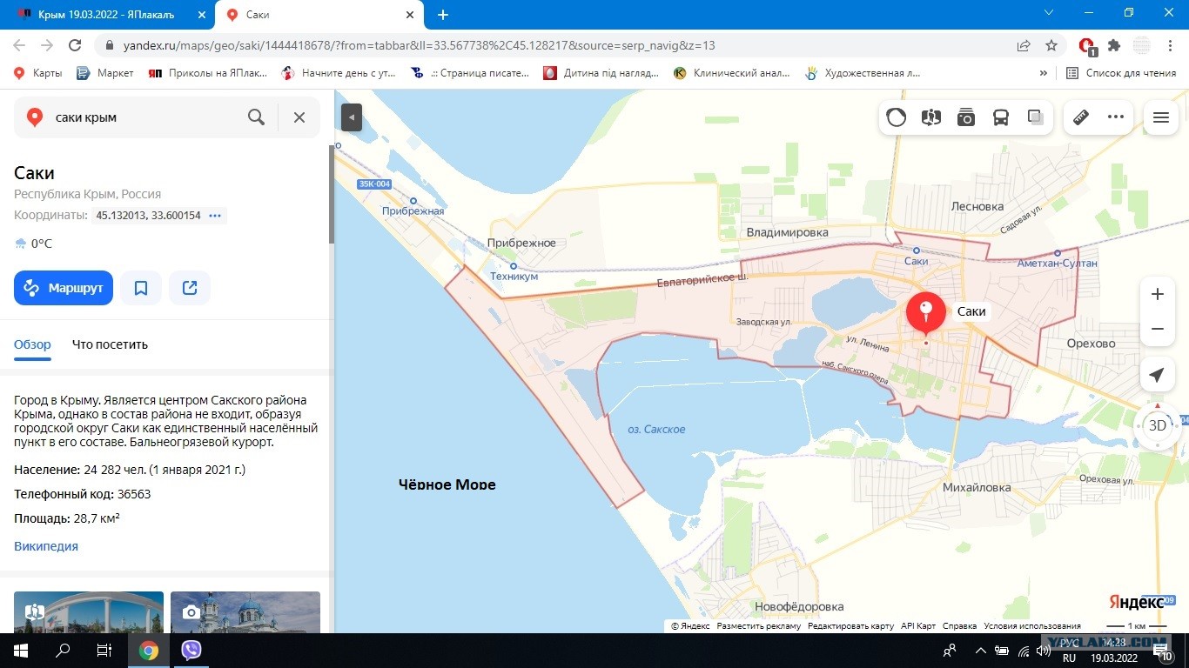
Task: Zoom out on the map
Action: (x=1158, y=329)
